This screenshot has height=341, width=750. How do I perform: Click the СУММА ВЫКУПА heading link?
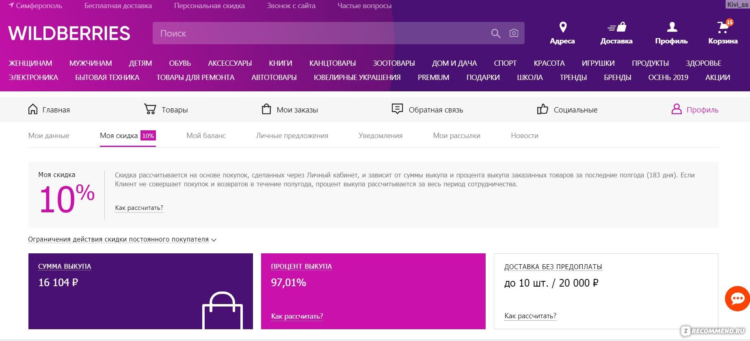[65, 266]
